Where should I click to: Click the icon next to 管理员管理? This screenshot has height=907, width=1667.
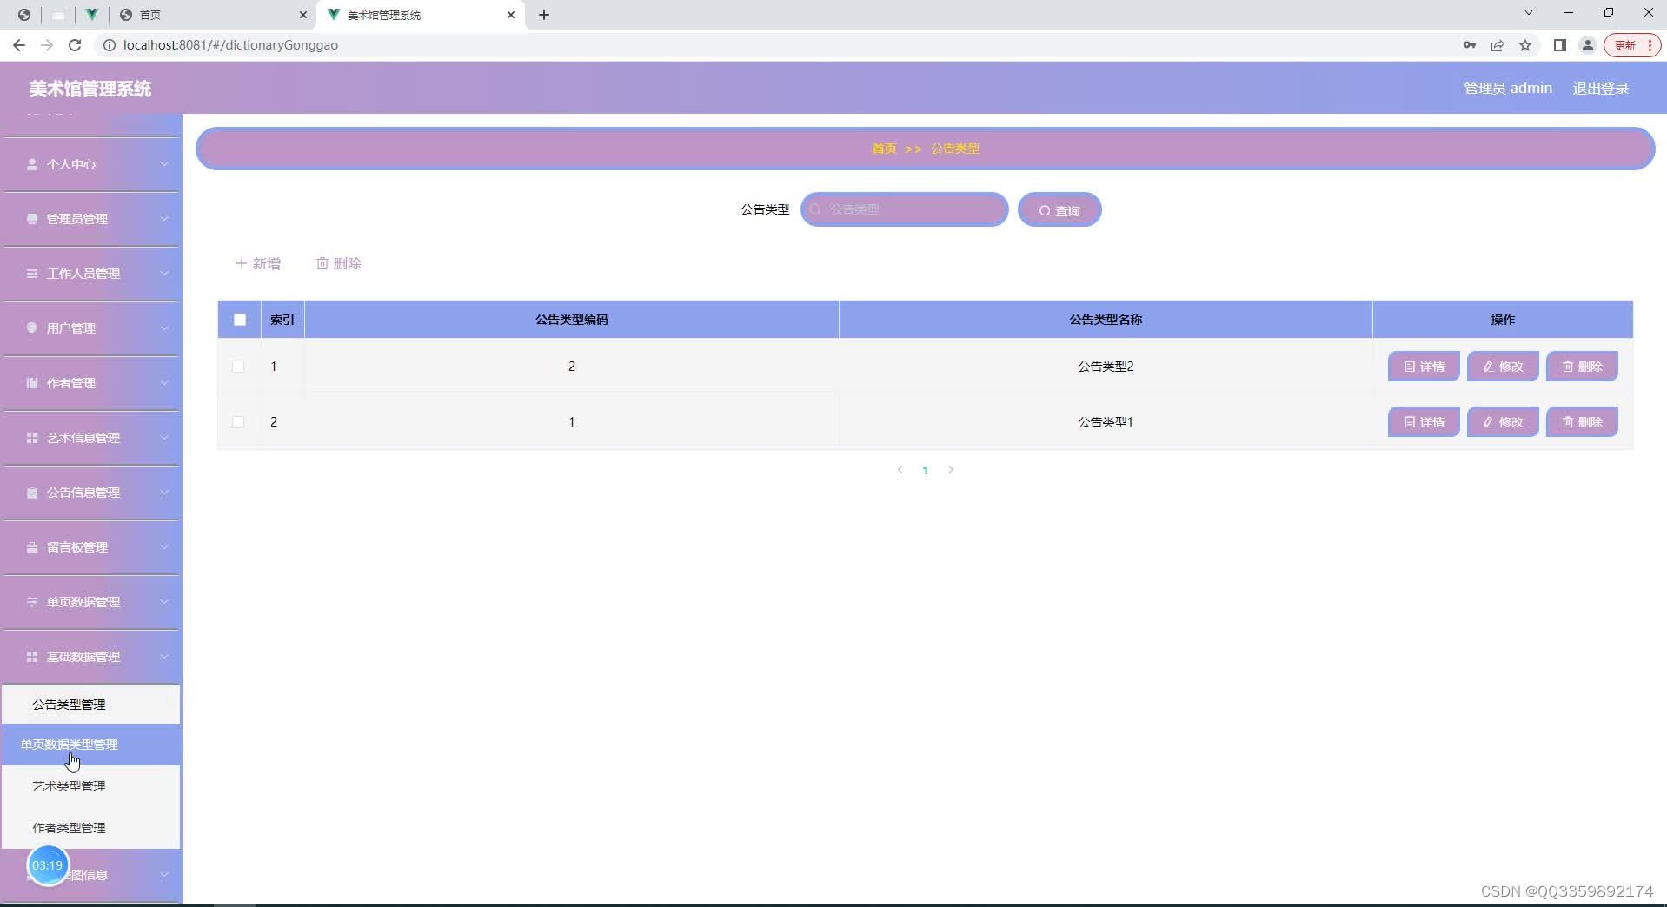32,219
